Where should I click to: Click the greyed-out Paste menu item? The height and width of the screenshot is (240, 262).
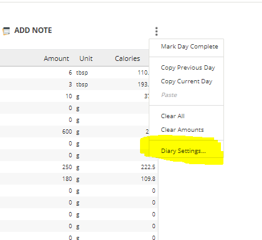tap(169, 95)
